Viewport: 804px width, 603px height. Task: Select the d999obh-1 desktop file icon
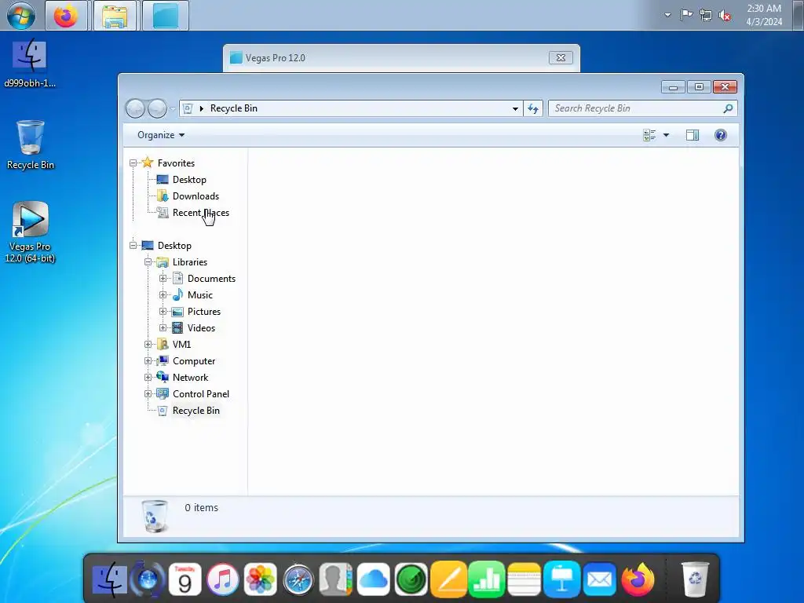(30, 63)
